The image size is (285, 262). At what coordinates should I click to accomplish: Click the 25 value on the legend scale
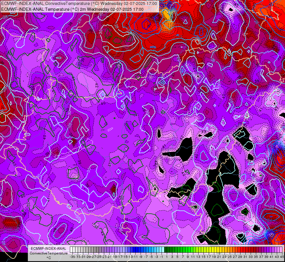click(x=230, y=257)
